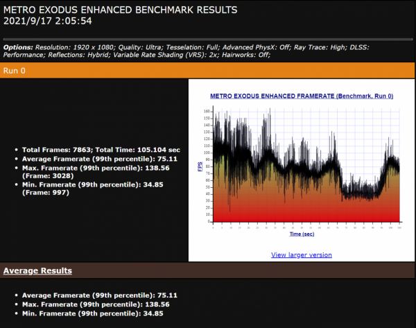Click the Metro Exodus Enhanced Benchmark Results title
Viewport: 416px width, 328px height.
coord(120,10)
